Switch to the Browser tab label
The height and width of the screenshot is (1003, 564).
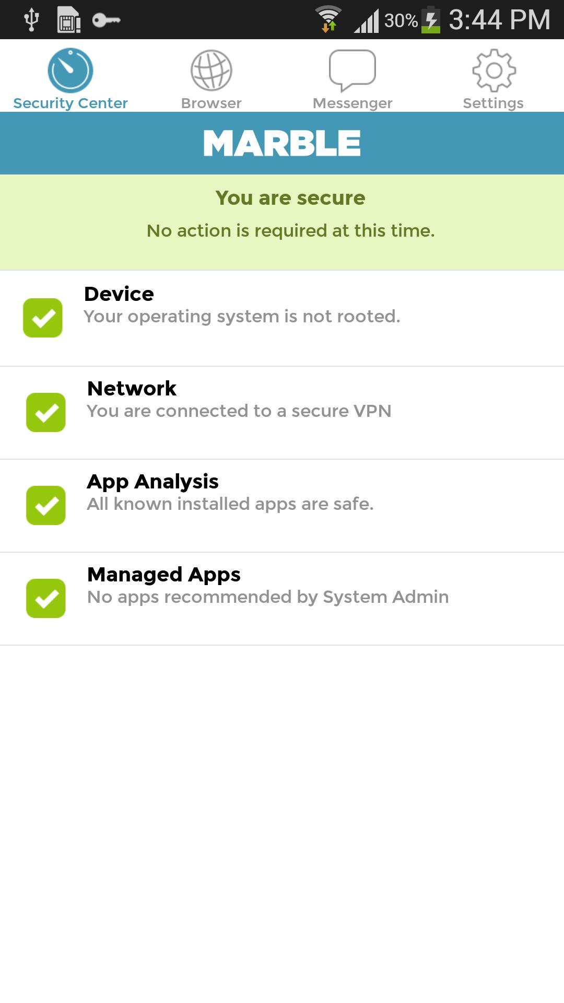tap(211, 103)
